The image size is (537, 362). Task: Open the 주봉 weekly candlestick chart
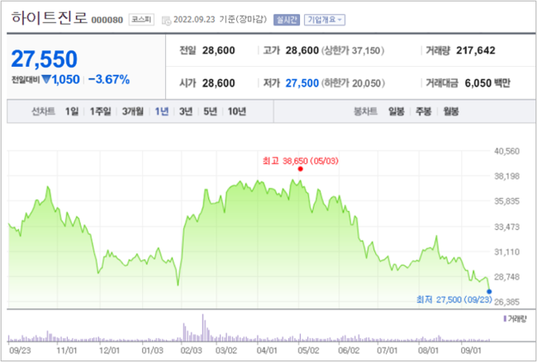pos(425,110)
